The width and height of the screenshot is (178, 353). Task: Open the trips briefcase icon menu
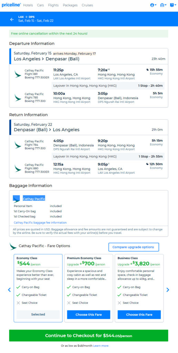coord(163,5)
